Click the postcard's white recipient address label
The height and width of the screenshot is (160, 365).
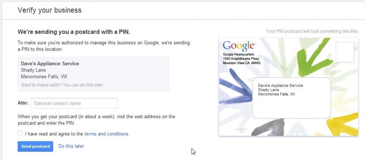[x=292, y=98]
